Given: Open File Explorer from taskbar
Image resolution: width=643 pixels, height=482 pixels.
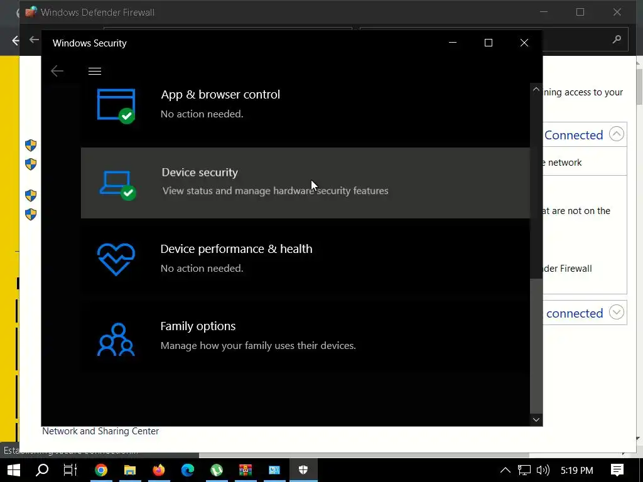Looking at the screenshot, I should [x=129, y=469].
